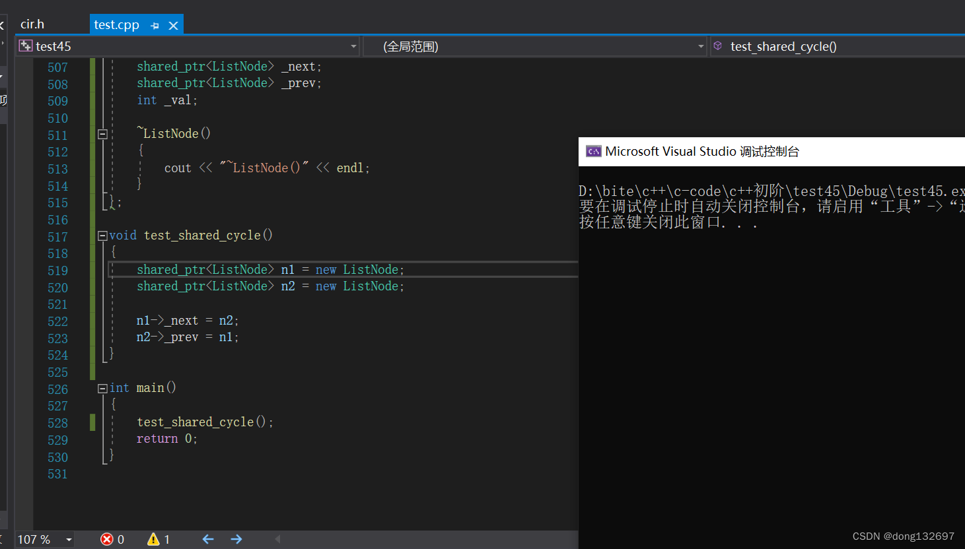Pin the test.cpp tab

click(x=155, y=26)
